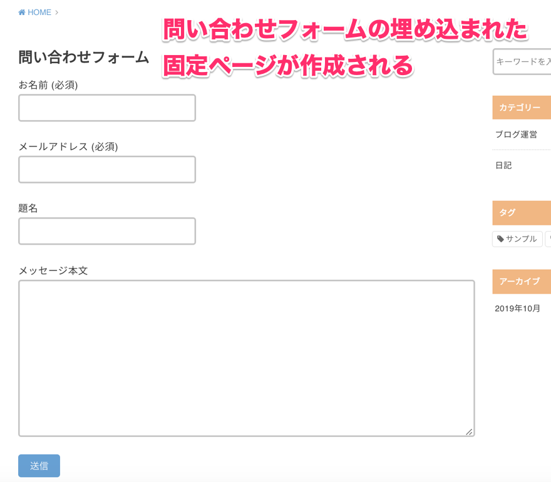Viewport: 551px width, 482px height.
Task: Click the breadcrumb chevron after HOME
Action: (57, 13)
